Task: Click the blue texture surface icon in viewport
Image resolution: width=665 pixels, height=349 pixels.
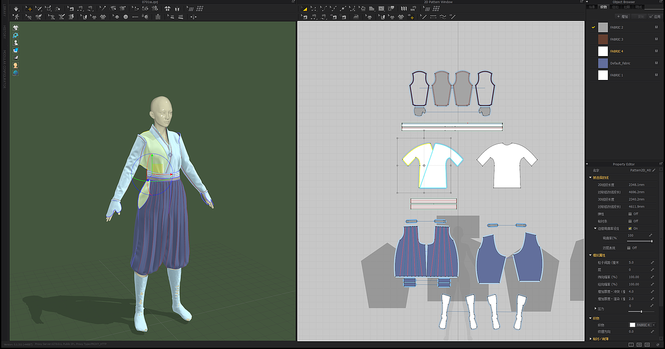Action: [16, 50]
